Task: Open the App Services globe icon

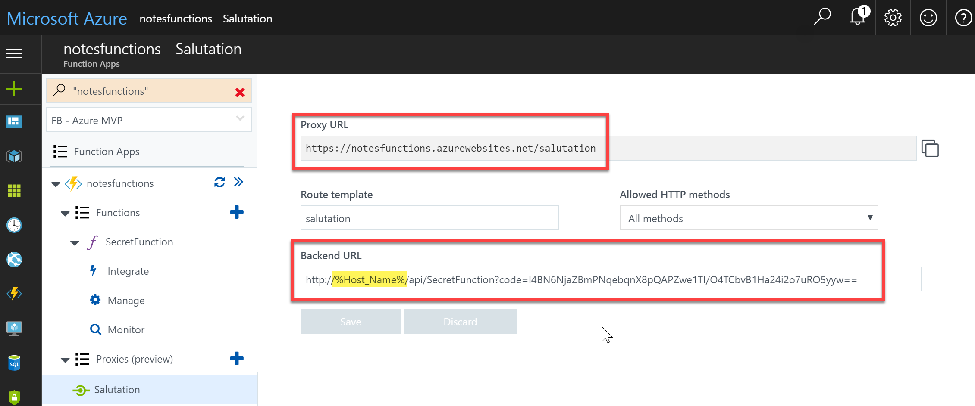Action: (x=14, y=260)
